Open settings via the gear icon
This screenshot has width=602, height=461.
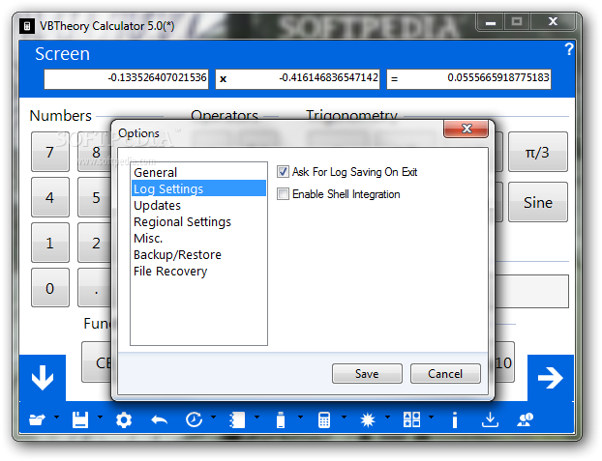124,420
